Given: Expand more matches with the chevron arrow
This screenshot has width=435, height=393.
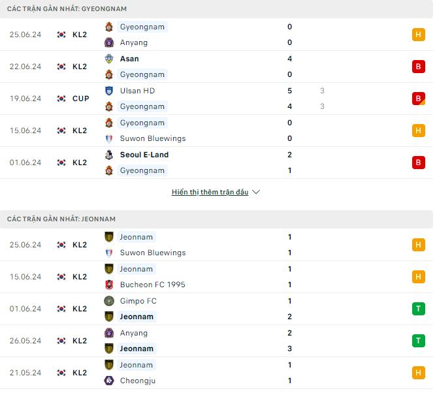Looking at the screenshot, I should coord(256,192).
